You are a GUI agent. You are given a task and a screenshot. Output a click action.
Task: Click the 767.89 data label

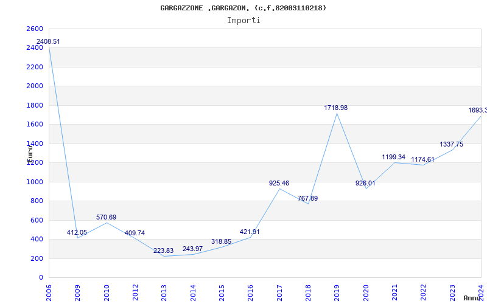point(308,198)
